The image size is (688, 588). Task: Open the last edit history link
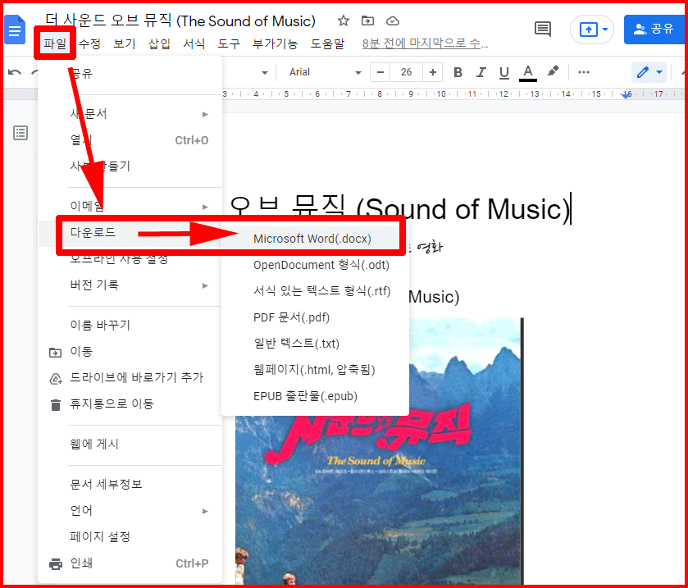click(x=425, y=43)
